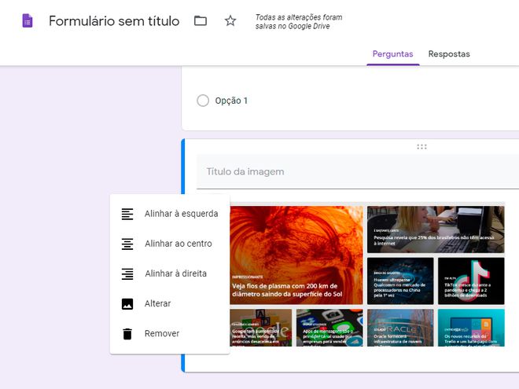The image size is (519, 389).
Task: Click the trash icon beside Remover
Action: pyautogui.click(x=127, y=334)
